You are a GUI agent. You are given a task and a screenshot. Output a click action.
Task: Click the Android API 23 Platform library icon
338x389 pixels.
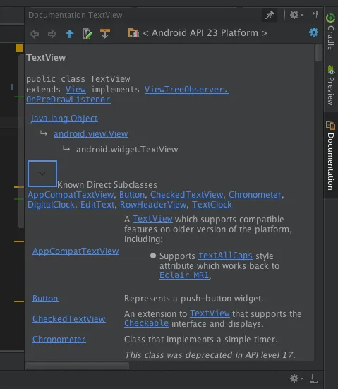tap(133, 33)
